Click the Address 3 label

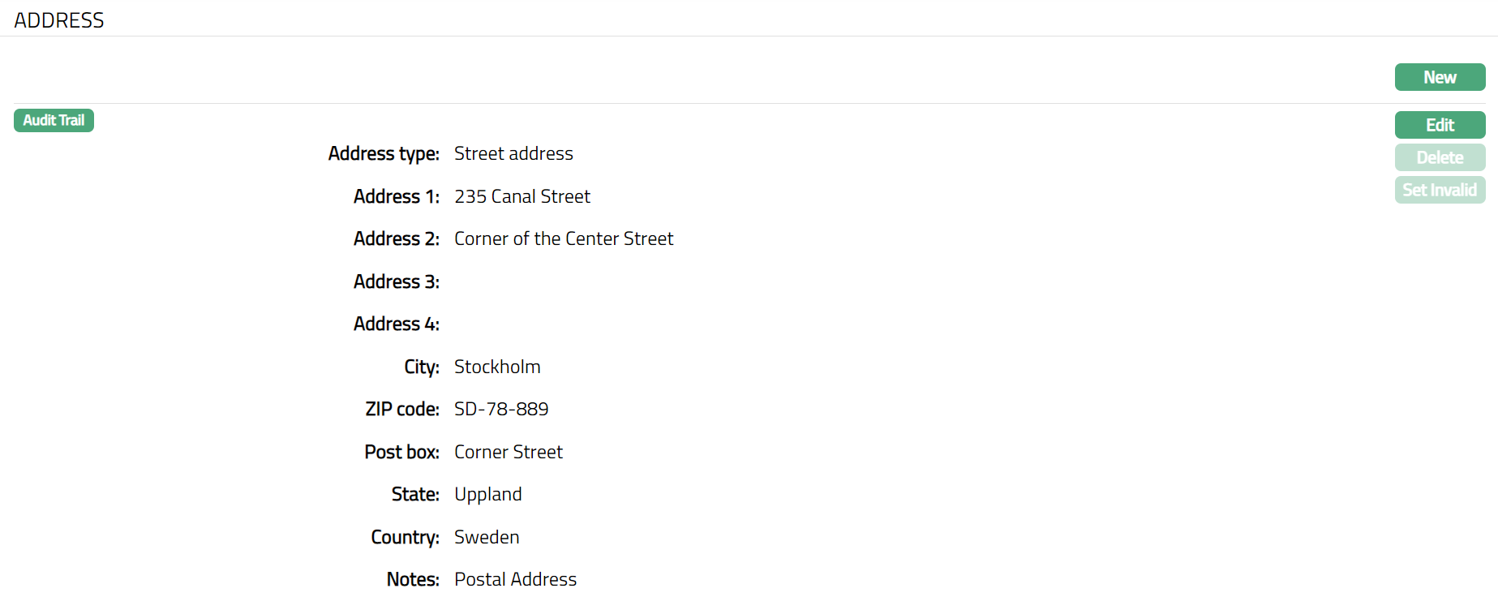tap(397, 281)
